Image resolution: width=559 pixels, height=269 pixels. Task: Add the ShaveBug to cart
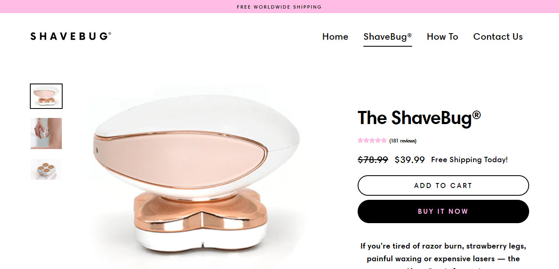point(443,185)
